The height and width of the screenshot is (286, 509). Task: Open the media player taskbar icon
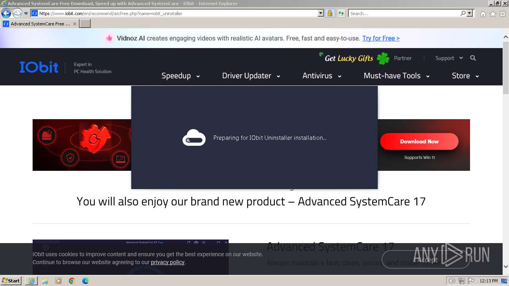click(x=58, y=281)
